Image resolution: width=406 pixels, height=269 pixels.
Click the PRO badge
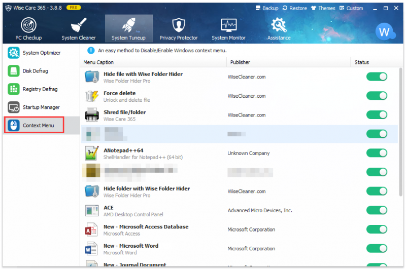[x=74, y=8]
